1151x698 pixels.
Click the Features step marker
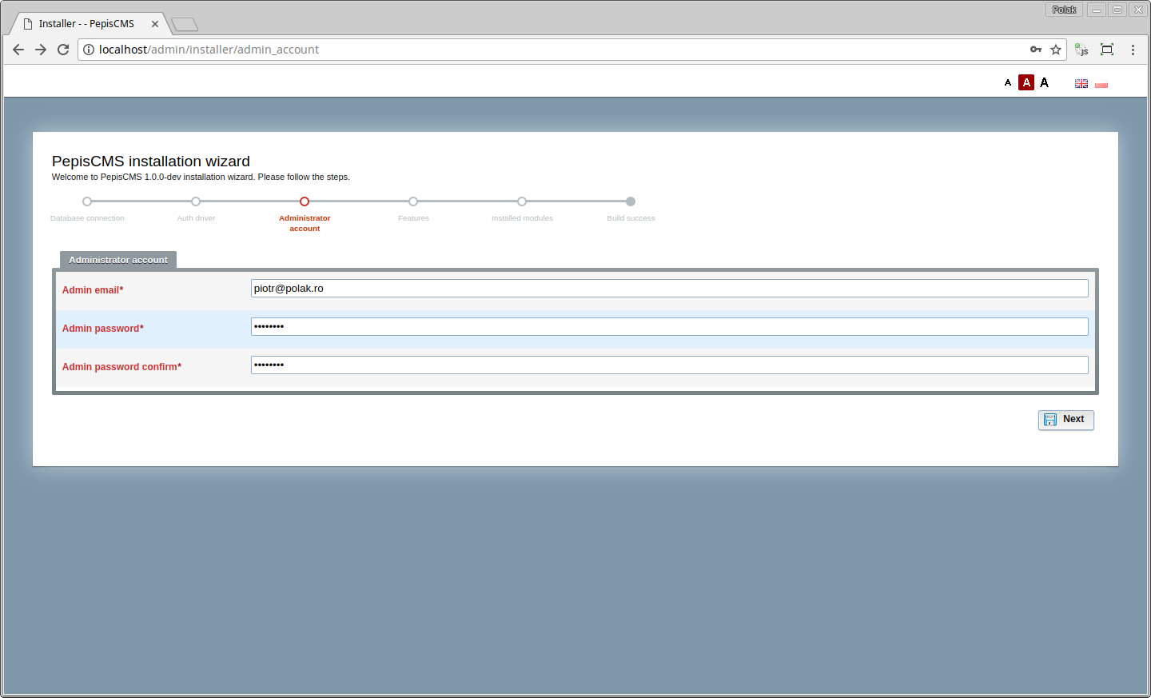(413, 201)
